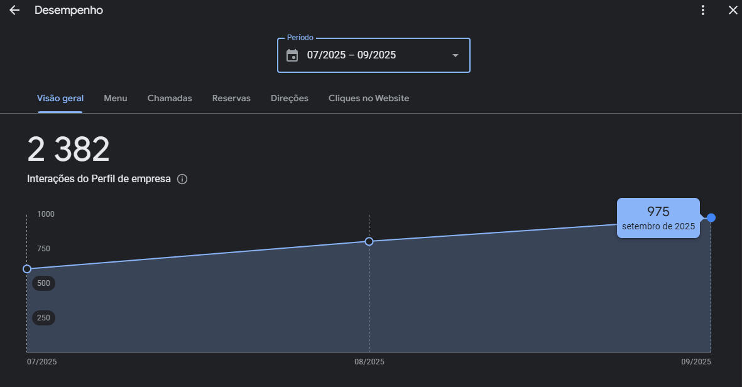Click the 250 y-axis label

[x=43, y=318]
